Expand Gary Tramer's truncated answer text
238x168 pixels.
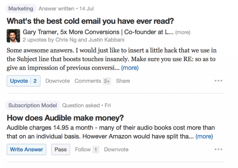130,68
